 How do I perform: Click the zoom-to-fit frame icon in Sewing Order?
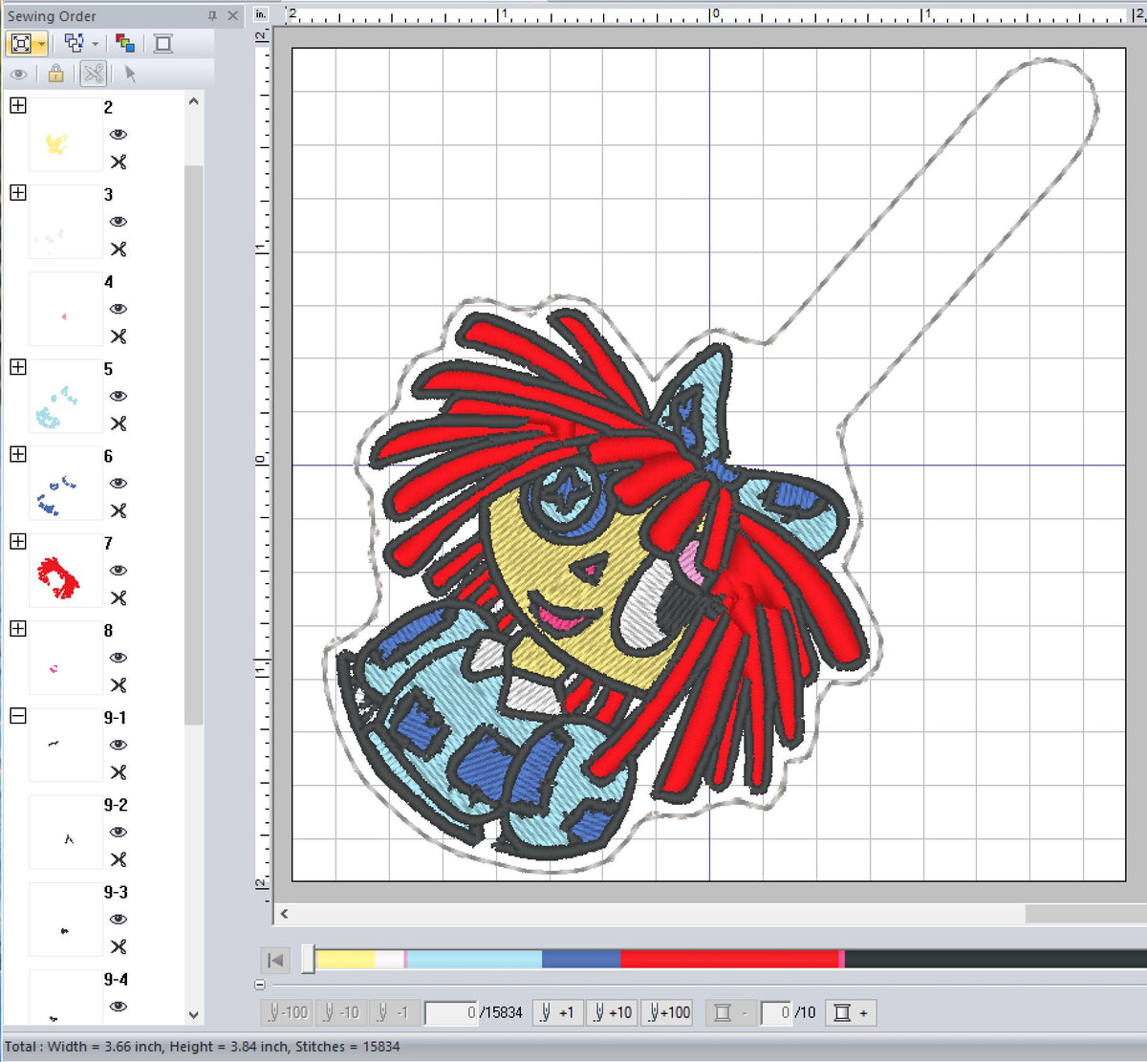click(x=21, y=43)
